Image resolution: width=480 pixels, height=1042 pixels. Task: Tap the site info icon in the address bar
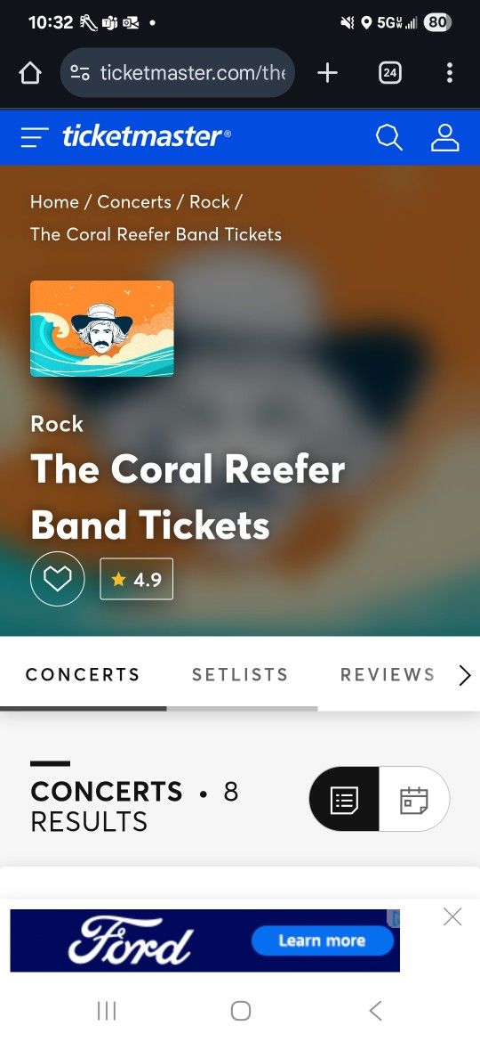click(80, 72)
